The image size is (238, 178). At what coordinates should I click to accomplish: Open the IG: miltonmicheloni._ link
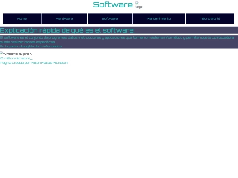[16, 58]
